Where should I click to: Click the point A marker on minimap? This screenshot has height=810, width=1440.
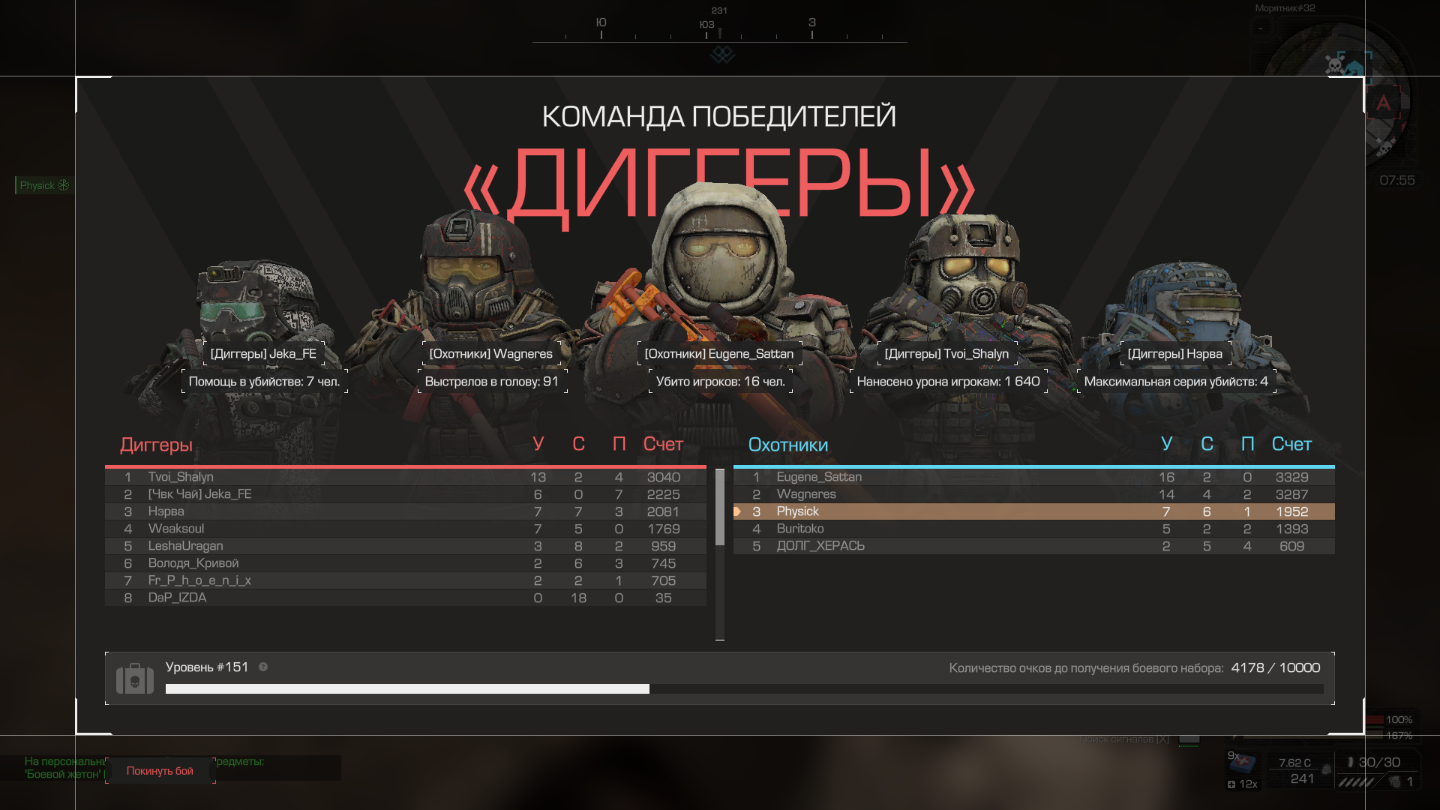point(1384,103)
